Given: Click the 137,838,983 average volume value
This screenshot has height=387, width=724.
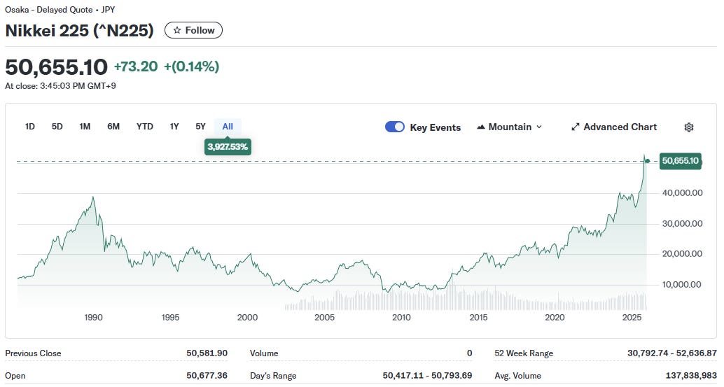Looking at the screenshot, I should pos(691,376).
